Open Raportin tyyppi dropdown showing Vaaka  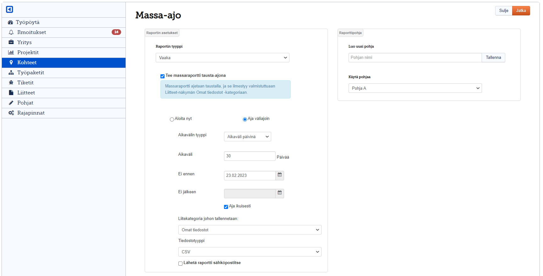coord(222,58)
